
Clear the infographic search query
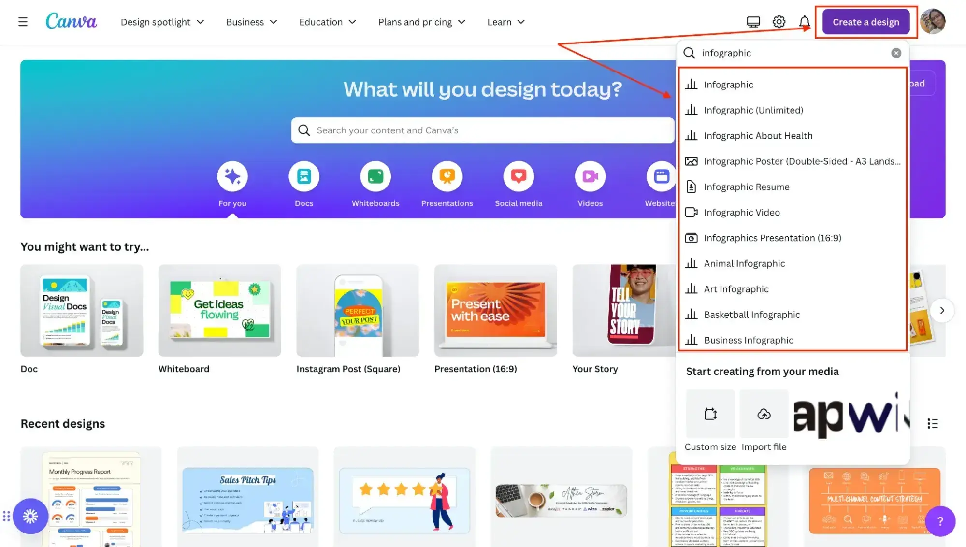pyautogui.click(x=896, y=53)
